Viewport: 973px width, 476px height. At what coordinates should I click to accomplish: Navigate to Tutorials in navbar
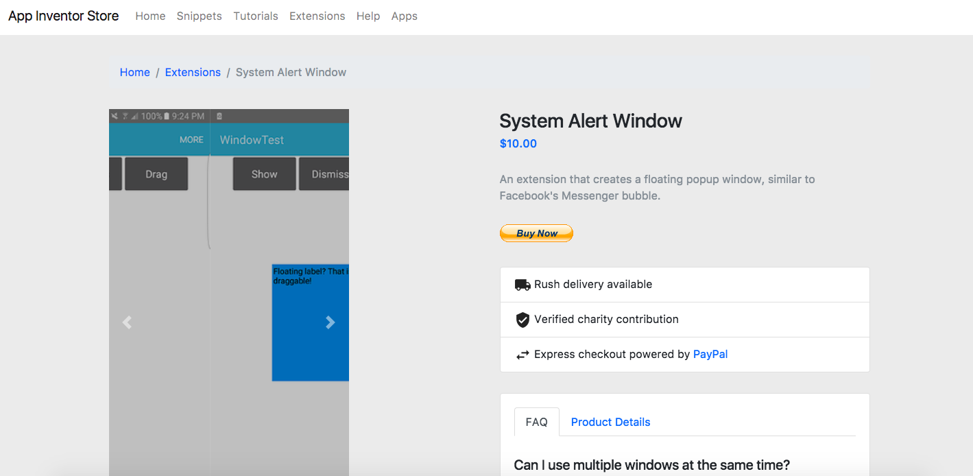tap(256, 16)
